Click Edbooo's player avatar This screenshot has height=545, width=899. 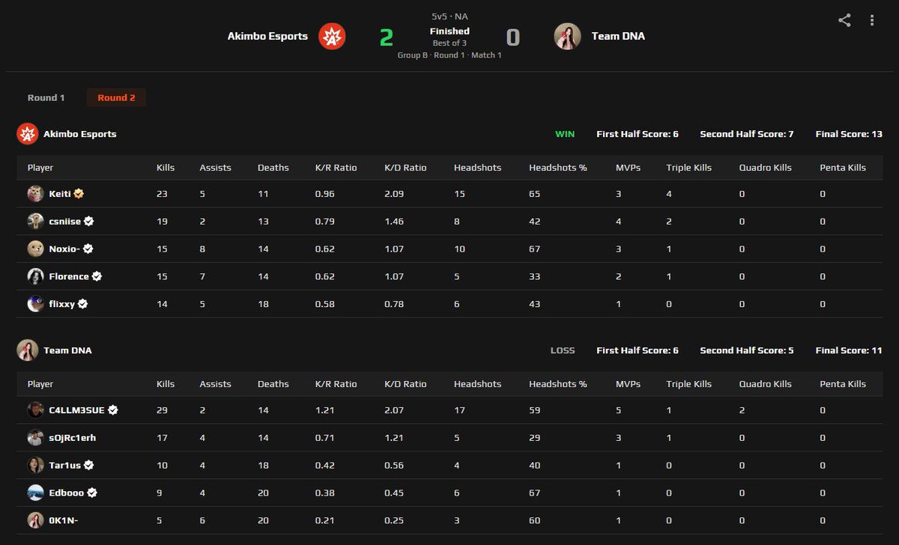pos(35,493)
